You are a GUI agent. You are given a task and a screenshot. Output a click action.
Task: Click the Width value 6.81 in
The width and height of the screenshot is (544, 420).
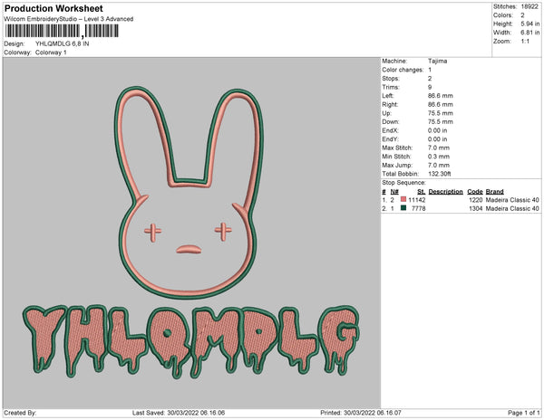[530, 33]
